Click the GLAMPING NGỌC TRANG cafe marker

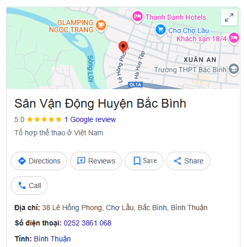[x=101, y=26]
